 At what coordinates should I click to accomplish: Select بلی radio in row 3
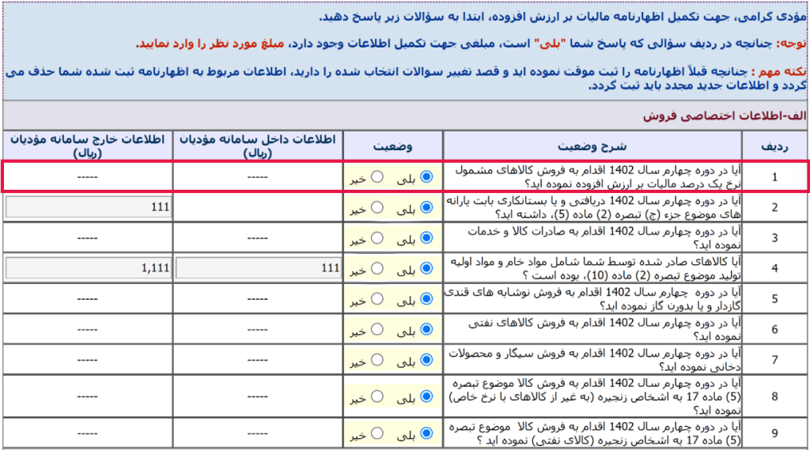point(426,238)
